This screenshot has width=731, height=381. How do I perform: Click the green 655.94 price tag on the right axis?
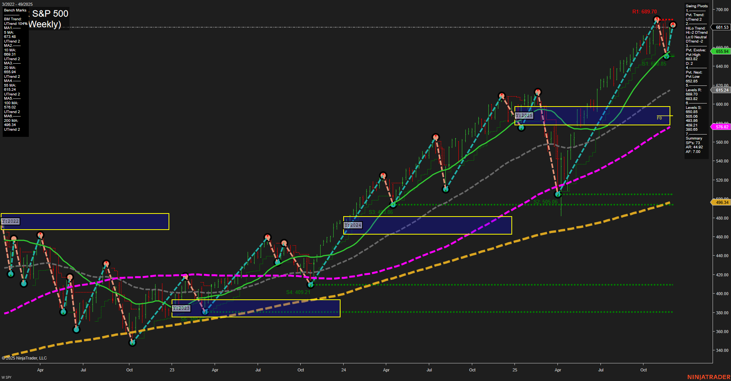[722, 51]
